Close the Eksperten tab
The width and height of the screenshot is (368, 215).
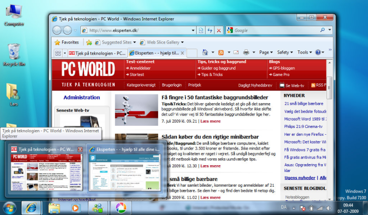(182, 53)
